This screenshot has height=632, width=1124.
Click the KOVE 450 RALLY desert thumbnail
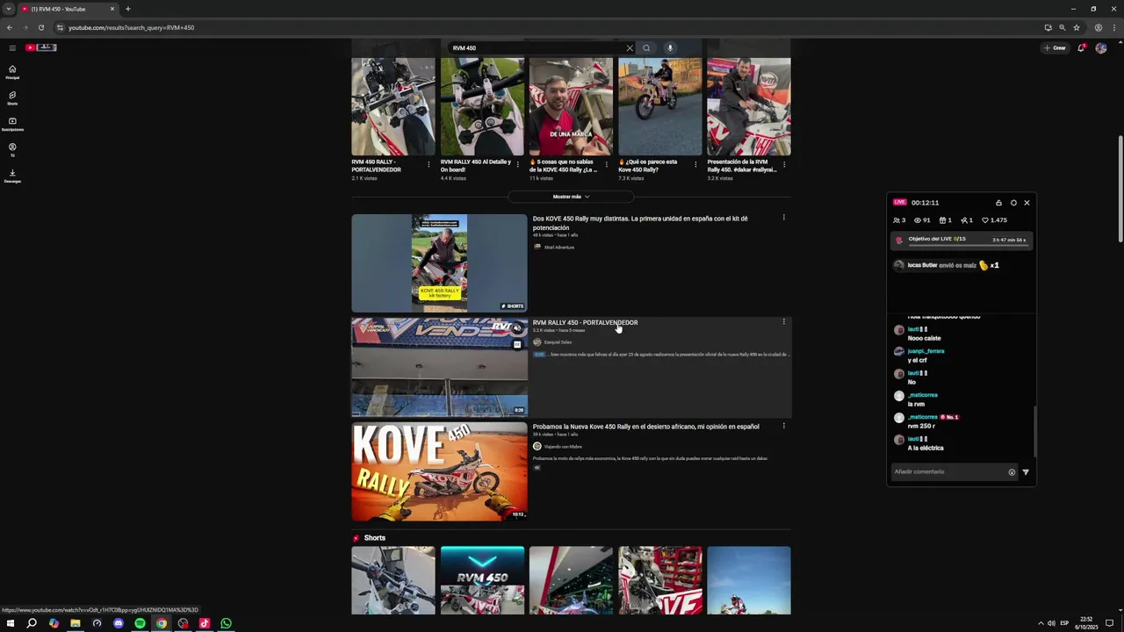pos(439,471)
